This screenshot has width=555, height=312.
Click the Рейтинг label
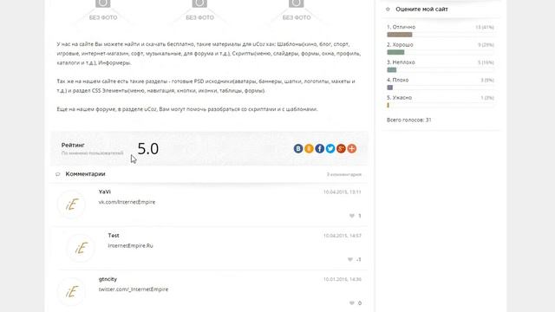[x=73, y=145]
